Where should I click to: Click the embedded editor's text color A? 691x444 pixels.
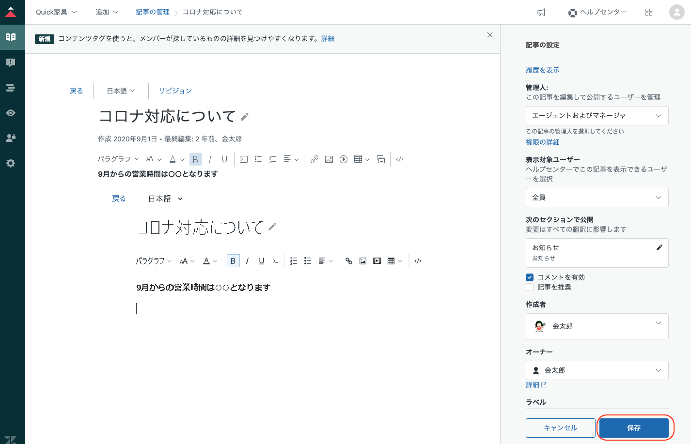point(206,261)
